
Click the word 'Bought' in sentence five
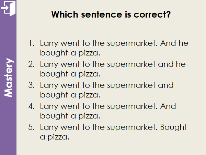174,127
